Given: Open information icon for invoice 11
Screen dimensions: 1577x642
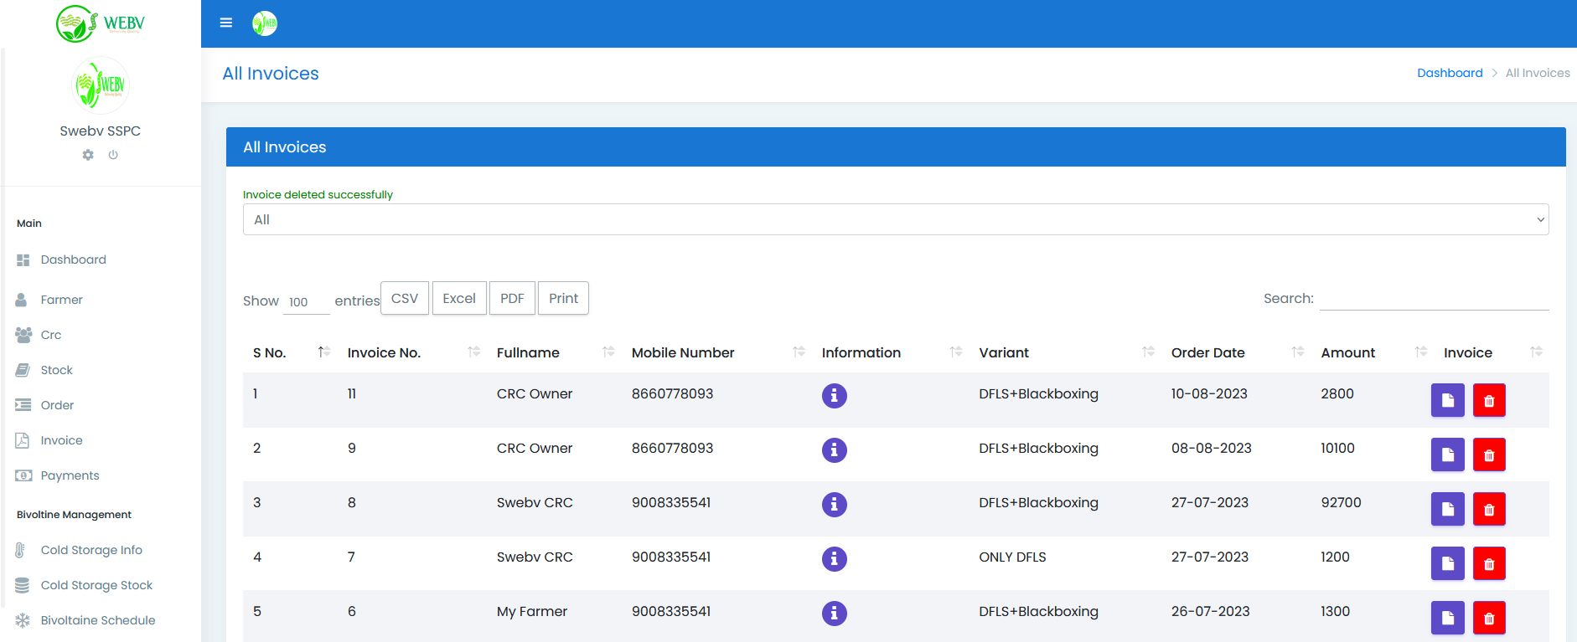Looking at the screenshot, I should pyautogui.click(x=834, y=395).
